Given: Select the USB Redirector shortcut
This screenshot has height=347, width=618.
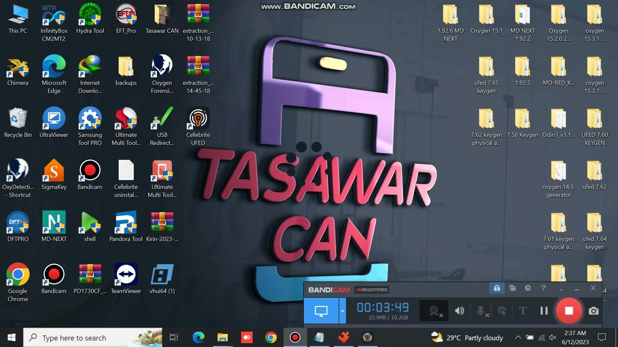Looking at the screenshot, I should pos(162,127).
